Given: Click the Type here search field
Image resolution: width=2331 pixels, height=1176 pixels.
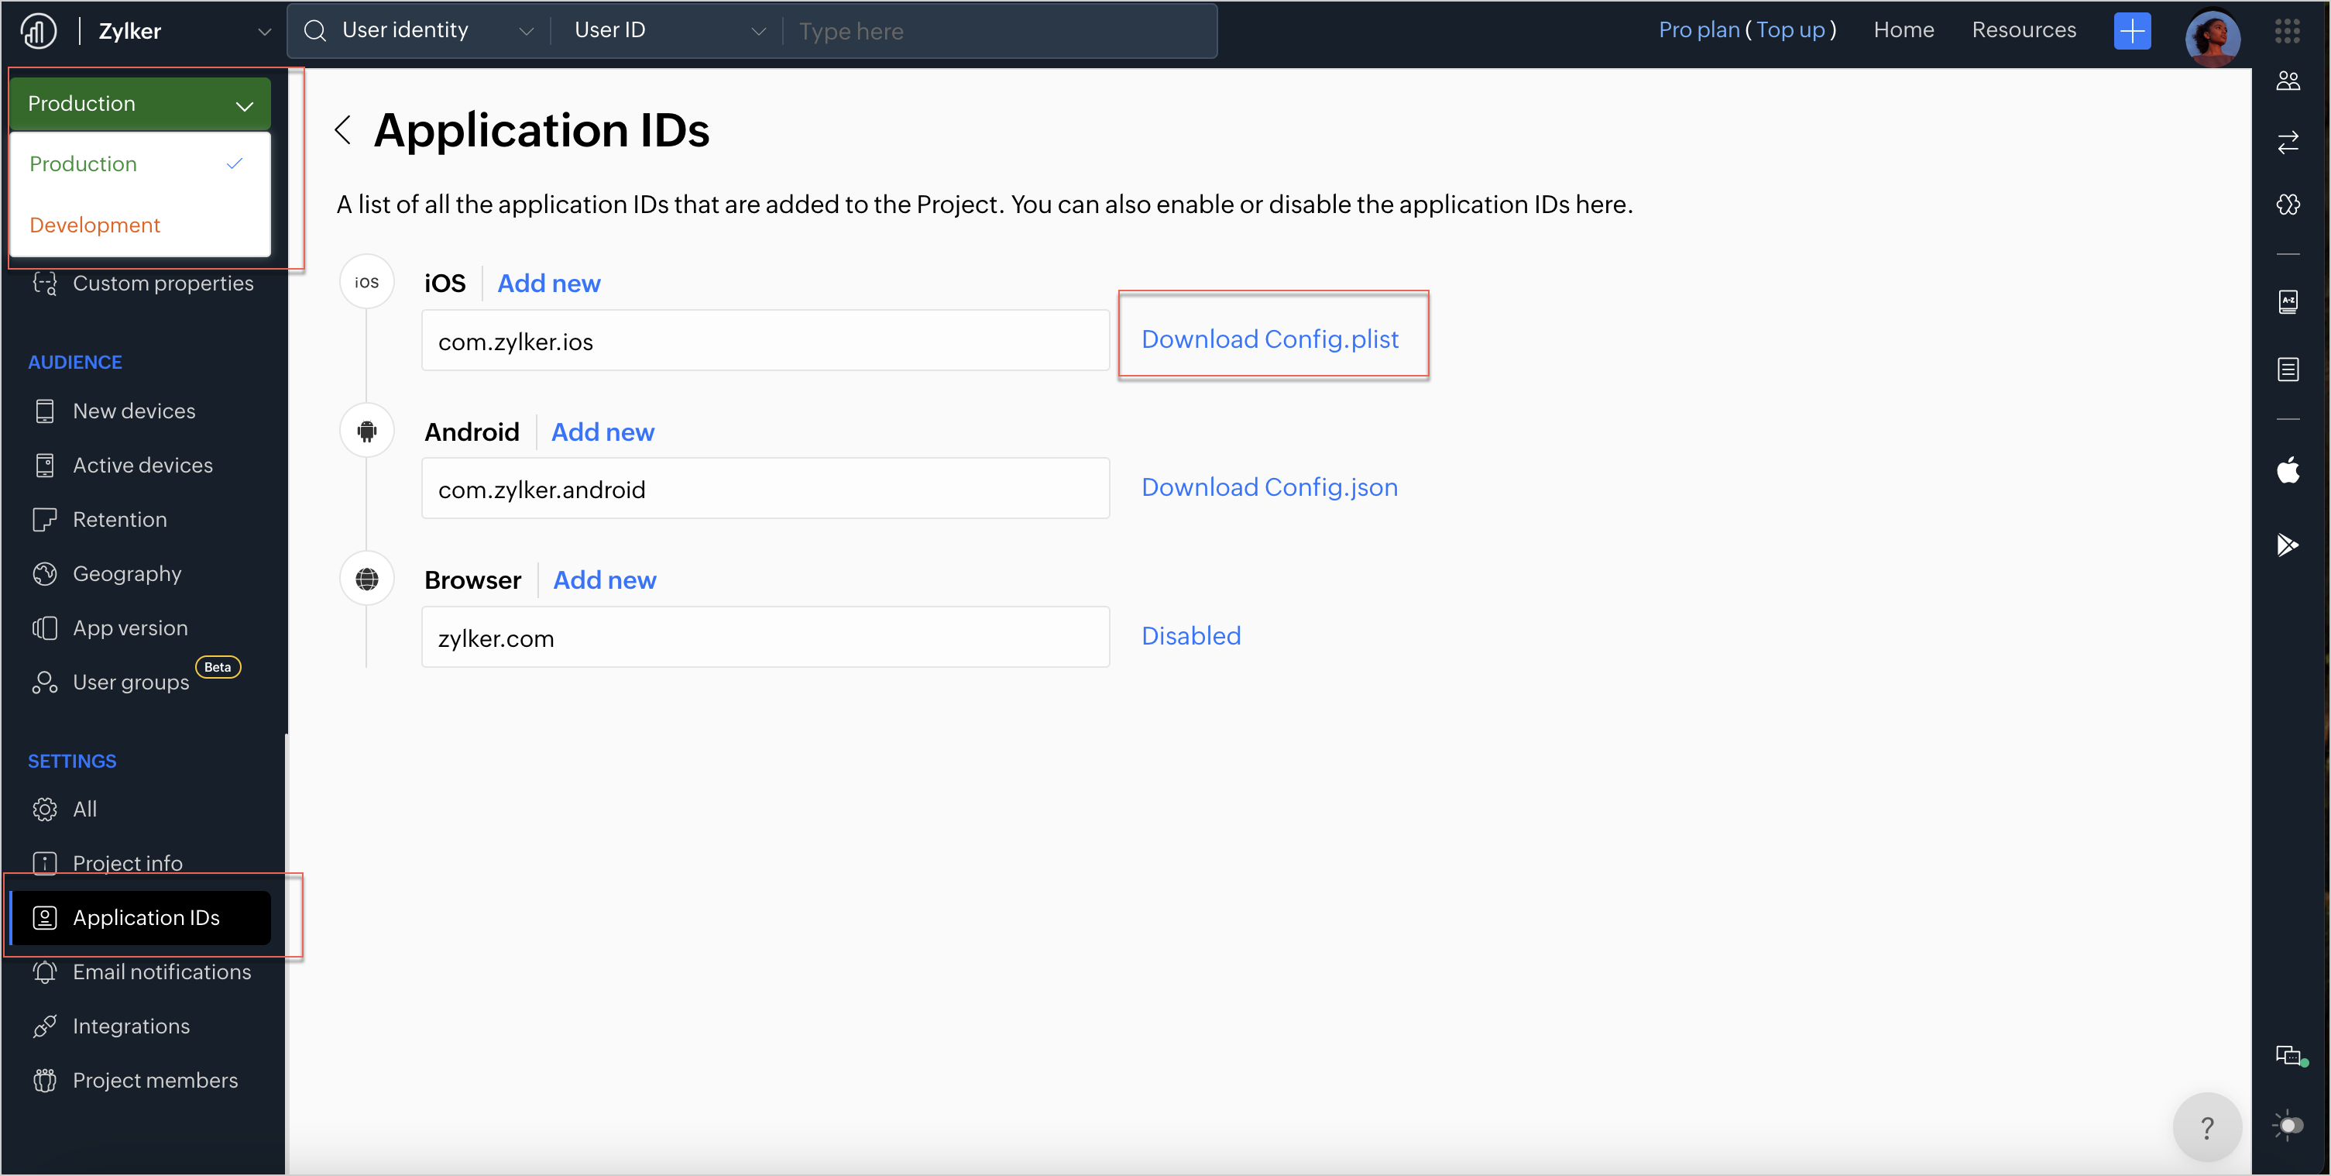Looking at the screenshot, I should 995,32.
